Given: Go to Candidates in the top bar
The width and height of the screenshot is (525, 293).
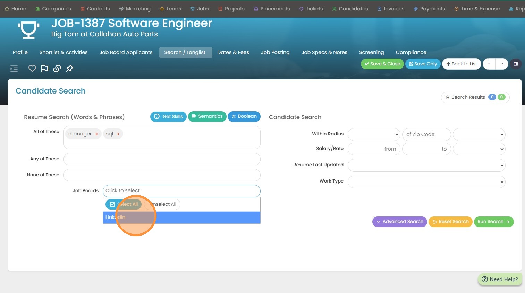Looking at the screenshot, I should pyautogui.click(x=350, y=9).
